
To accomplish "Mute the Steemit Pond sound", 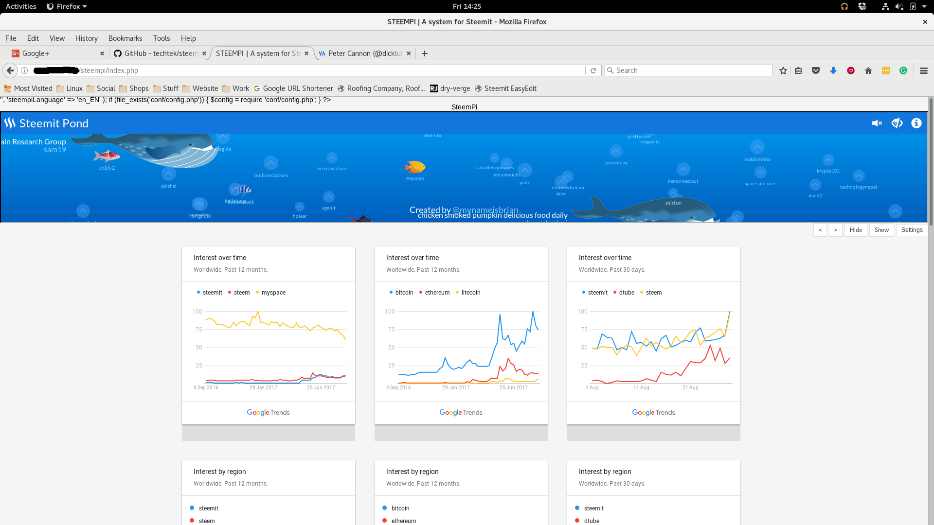I will [x=877, y=123].
